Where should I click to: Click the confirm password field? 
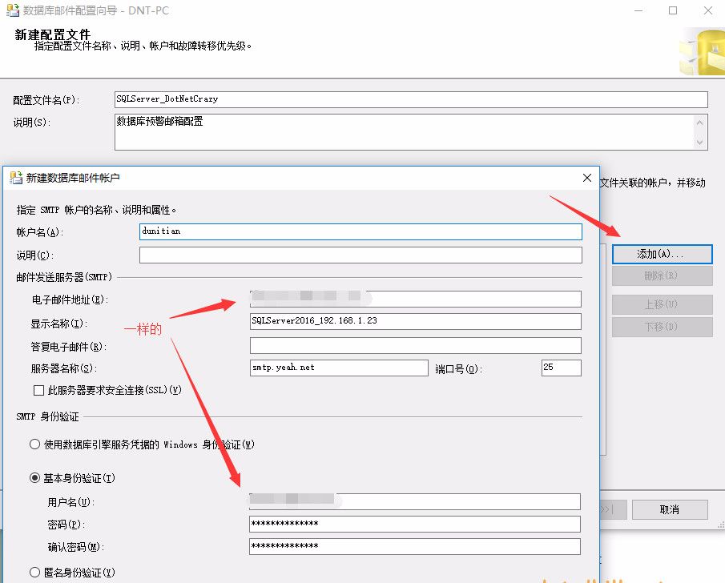pos(415,546)
